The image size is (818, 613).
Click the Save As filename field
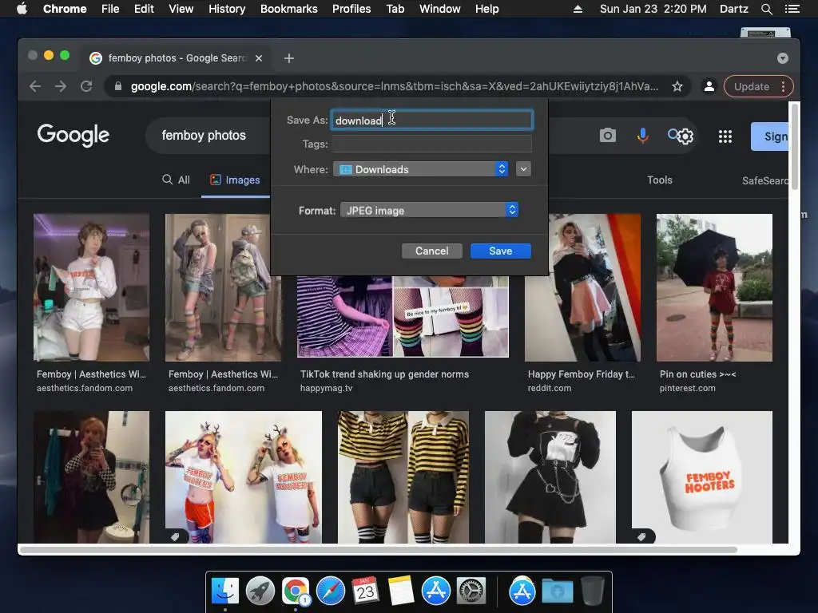tap(432, 120)
